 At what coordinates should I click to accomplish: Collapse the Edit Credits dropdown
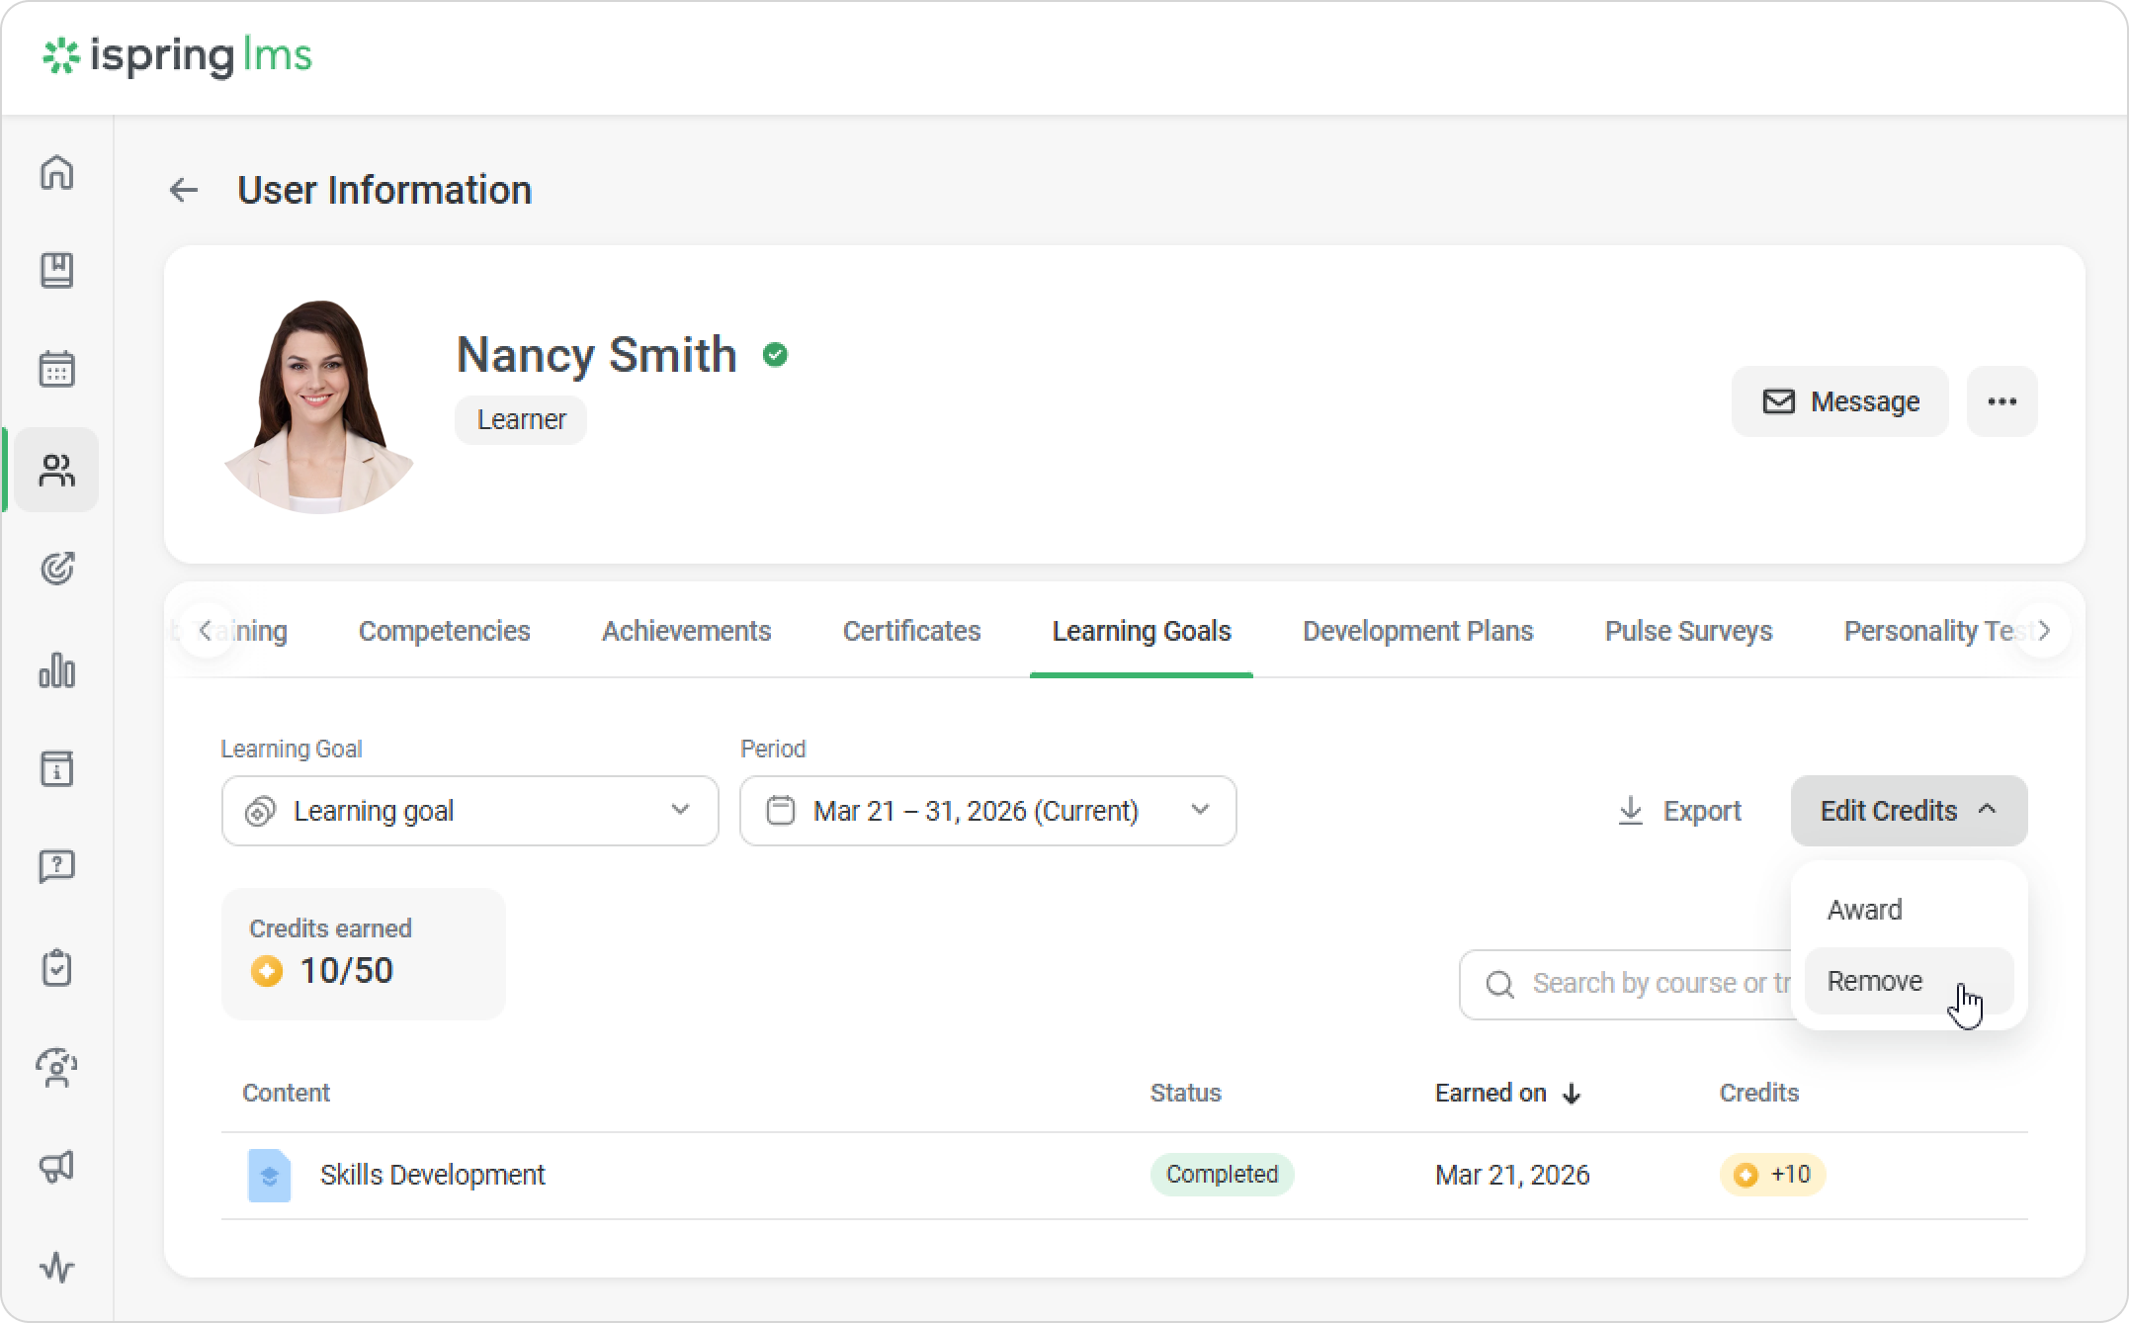coord(1908,811)
